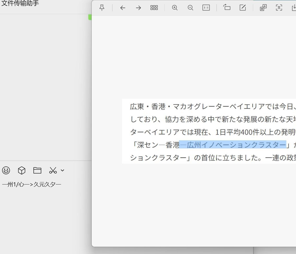
Task: Open the emoji picker in chat
Action: (6, 170)
